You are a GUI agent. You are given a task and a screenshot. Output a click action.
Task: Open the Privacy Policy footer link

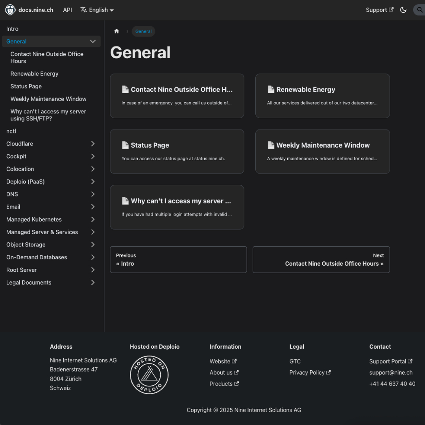tap(310, 372)
